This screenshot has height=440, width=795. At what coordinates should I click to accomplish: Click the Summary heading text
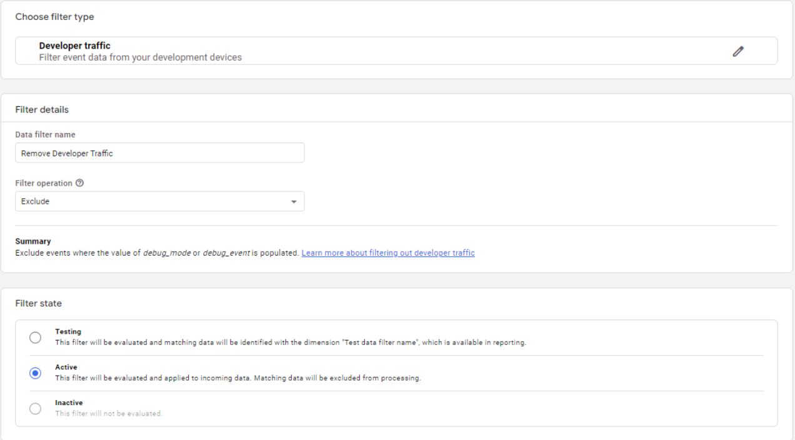tap(32, 241)
